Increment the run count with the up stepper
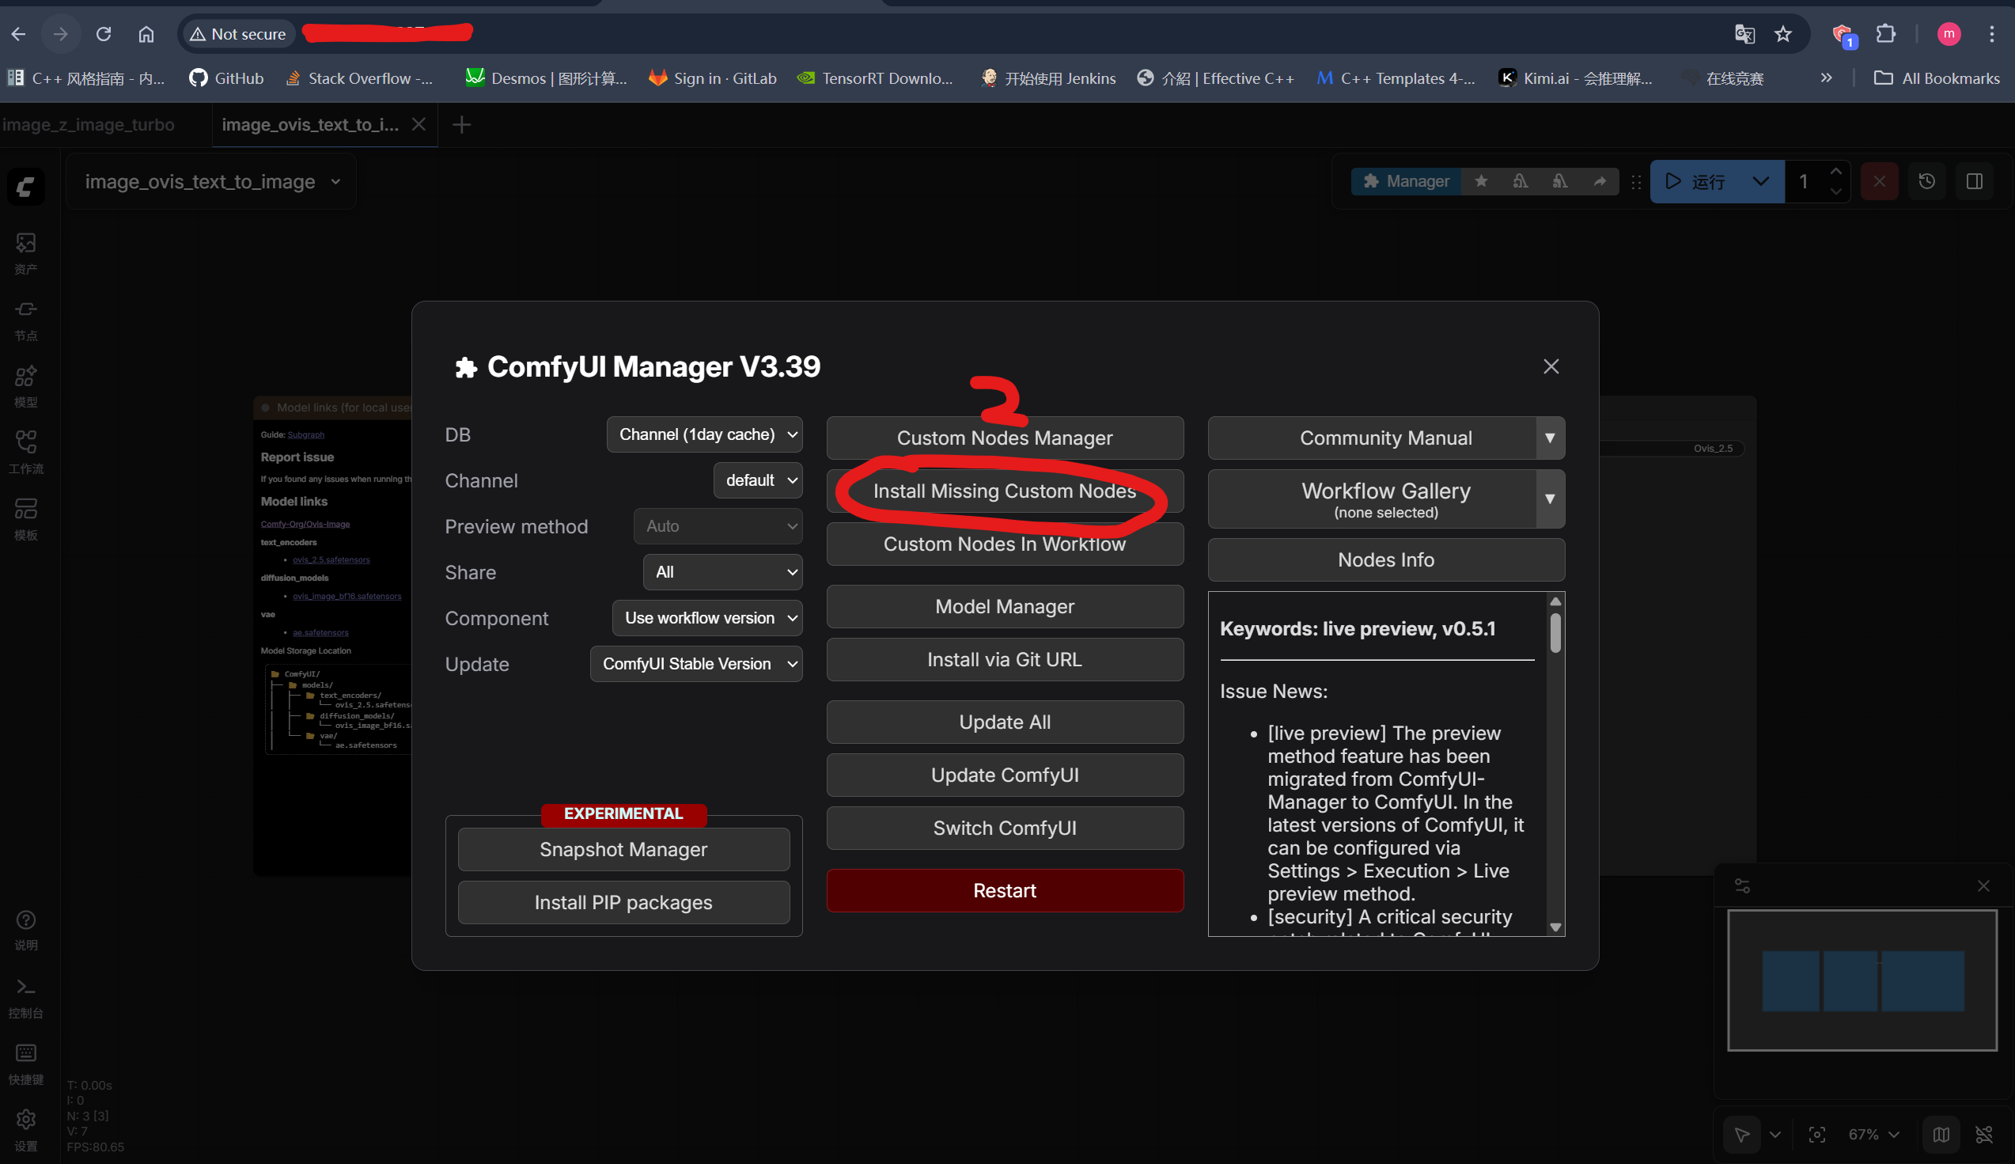The width and height of the screenshot is (2015, 1164). pyautogui.click(x=1836, y=171)
